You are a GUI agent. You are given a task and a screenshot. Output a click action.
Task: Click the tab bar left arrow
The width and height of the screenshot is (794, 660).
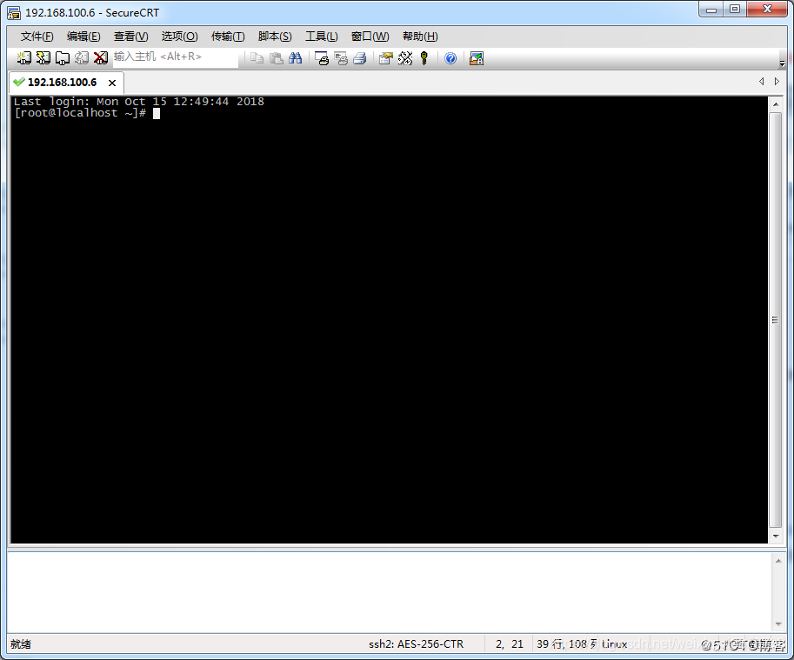[761, 82]
